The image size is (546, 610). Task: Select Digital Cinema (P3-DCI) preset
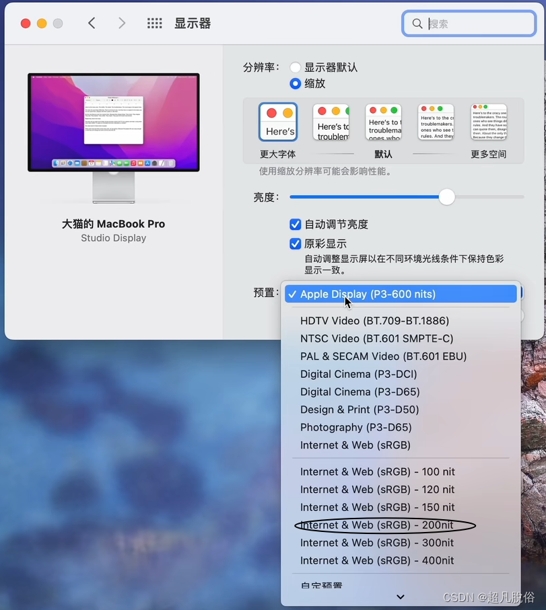pos(401,374)
